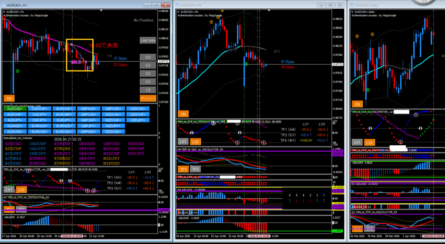
Task: Click the Daily chart window title icon
Action: pos(351,5)
